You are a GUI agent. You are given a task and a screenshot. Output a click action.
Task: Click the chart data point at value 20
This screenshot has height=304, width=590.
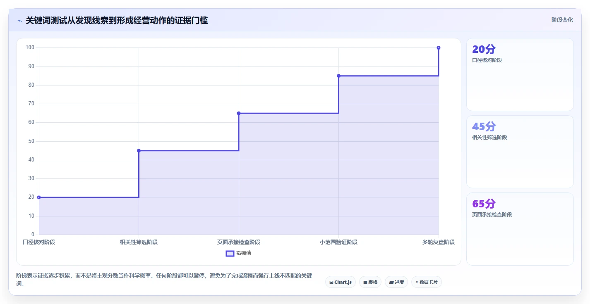click(x=39, y=197)
